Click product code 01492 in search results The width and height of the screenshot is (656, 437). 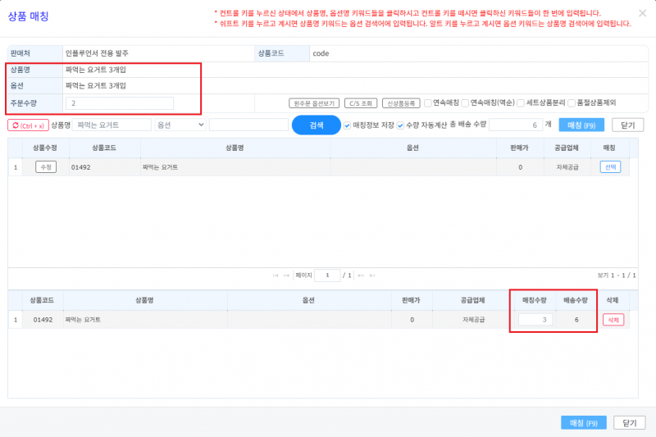tap(80, 167)
